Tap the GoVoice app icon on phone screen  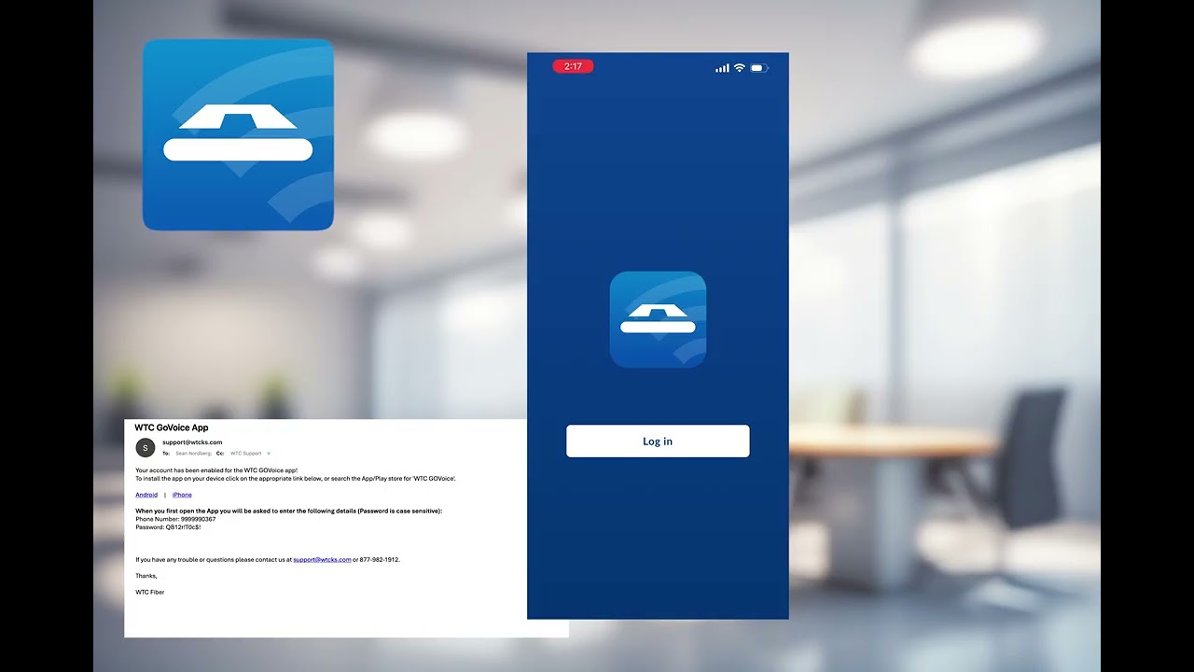tap(658, 319)
